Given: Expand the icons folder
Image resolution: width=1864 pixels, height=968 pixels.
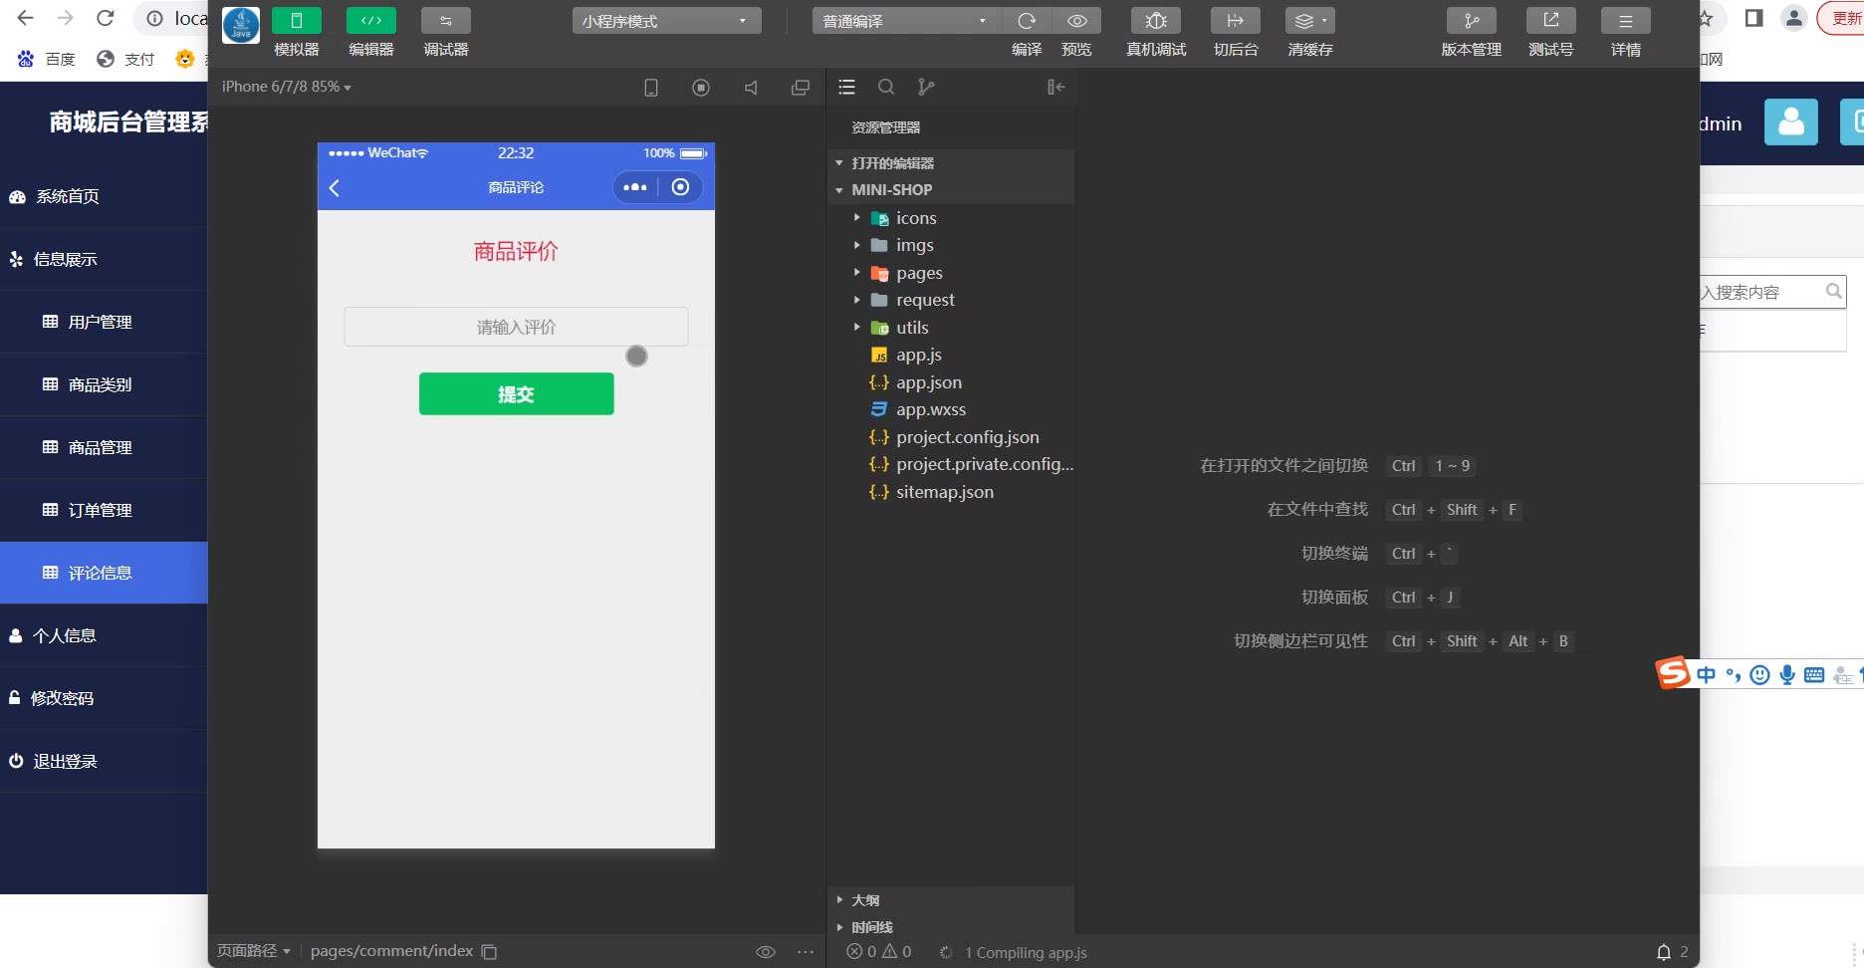Looking at the screenshot, I should tap(951, 218).
